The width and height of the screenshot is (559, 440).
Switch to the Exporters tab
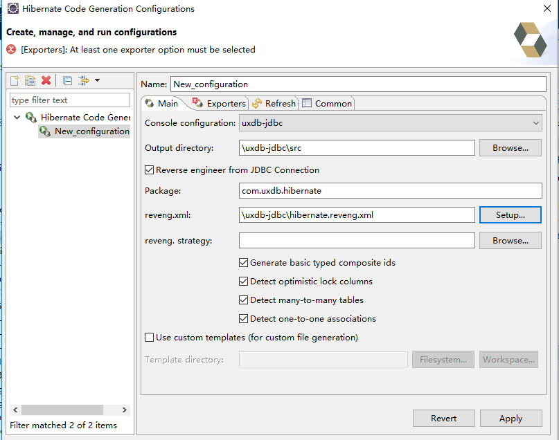(x=219, y=103)
